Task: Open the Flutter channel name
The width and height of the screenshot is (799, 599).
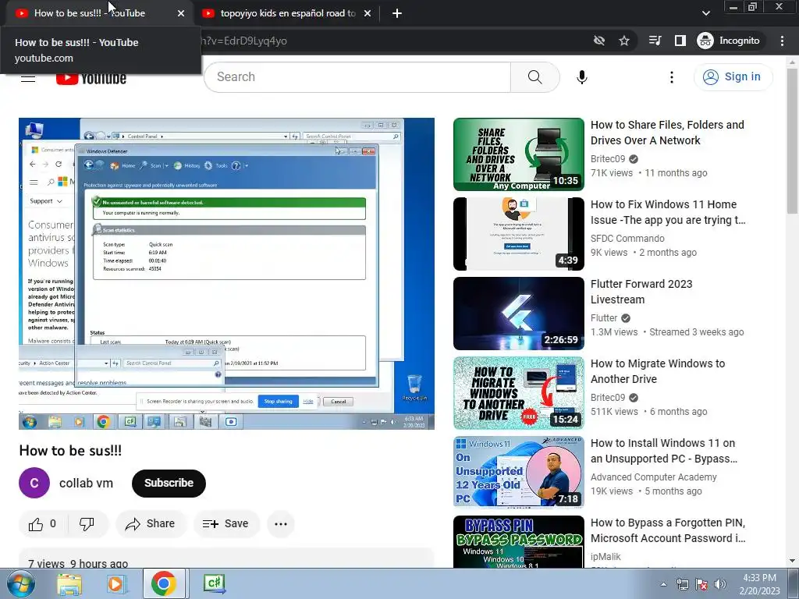Action: point(604,318)
